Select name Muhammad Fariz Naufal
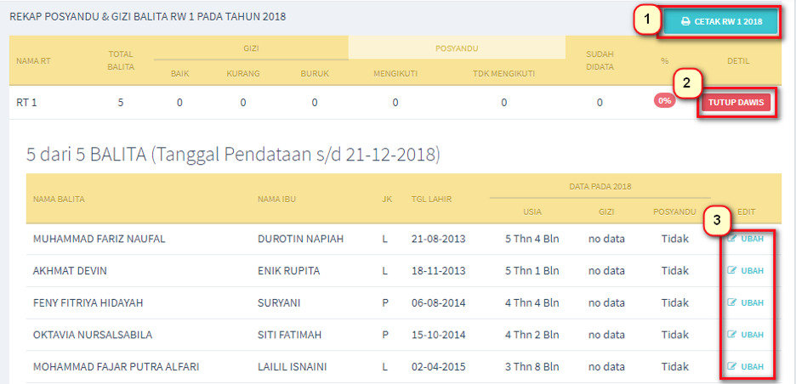Viewport: 796px width, 384px height. pyautogui.click(x=99, y=239)
